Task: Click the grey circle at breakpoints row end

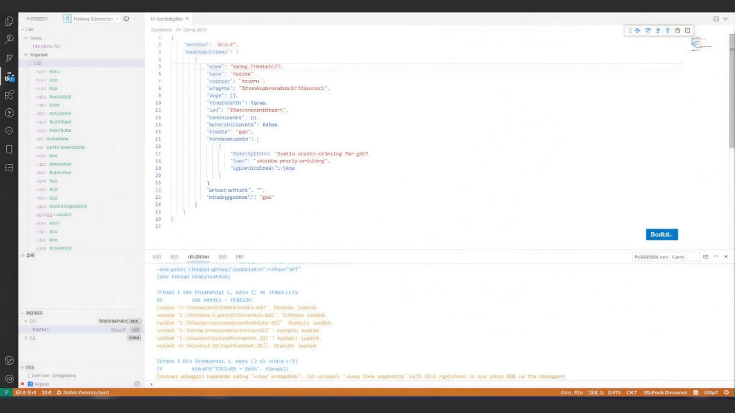Action: click(136, 384)
